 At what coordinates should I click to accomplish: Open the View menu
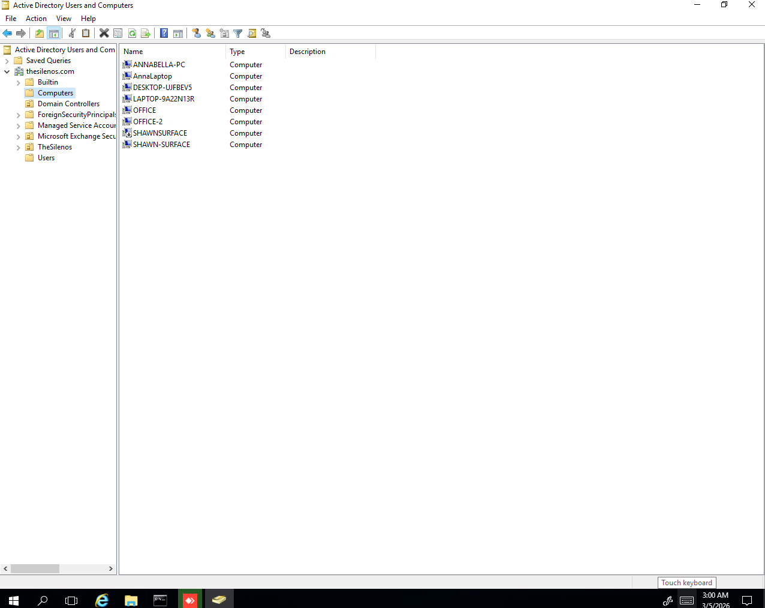coord(64,19)
